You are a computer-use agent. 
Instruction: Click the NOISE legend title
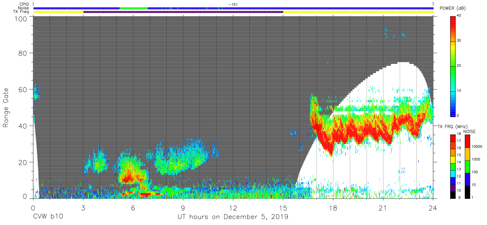coord(470,131)
